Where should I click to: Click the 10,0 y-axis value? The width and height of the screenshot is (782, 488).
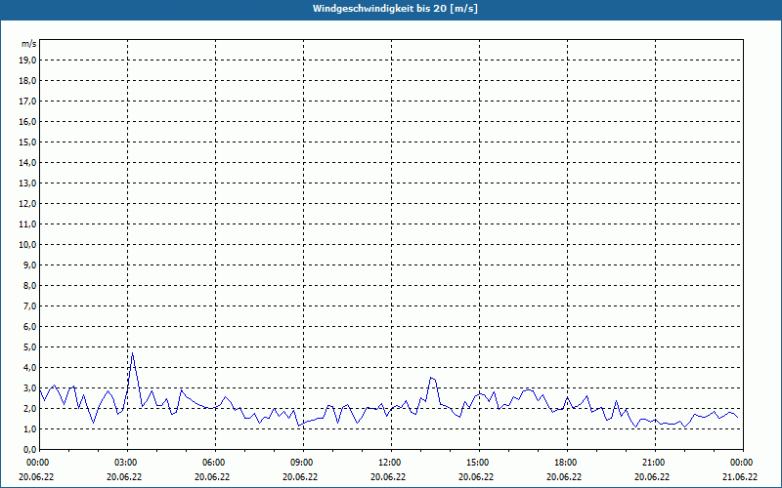(x=27, y=245)
